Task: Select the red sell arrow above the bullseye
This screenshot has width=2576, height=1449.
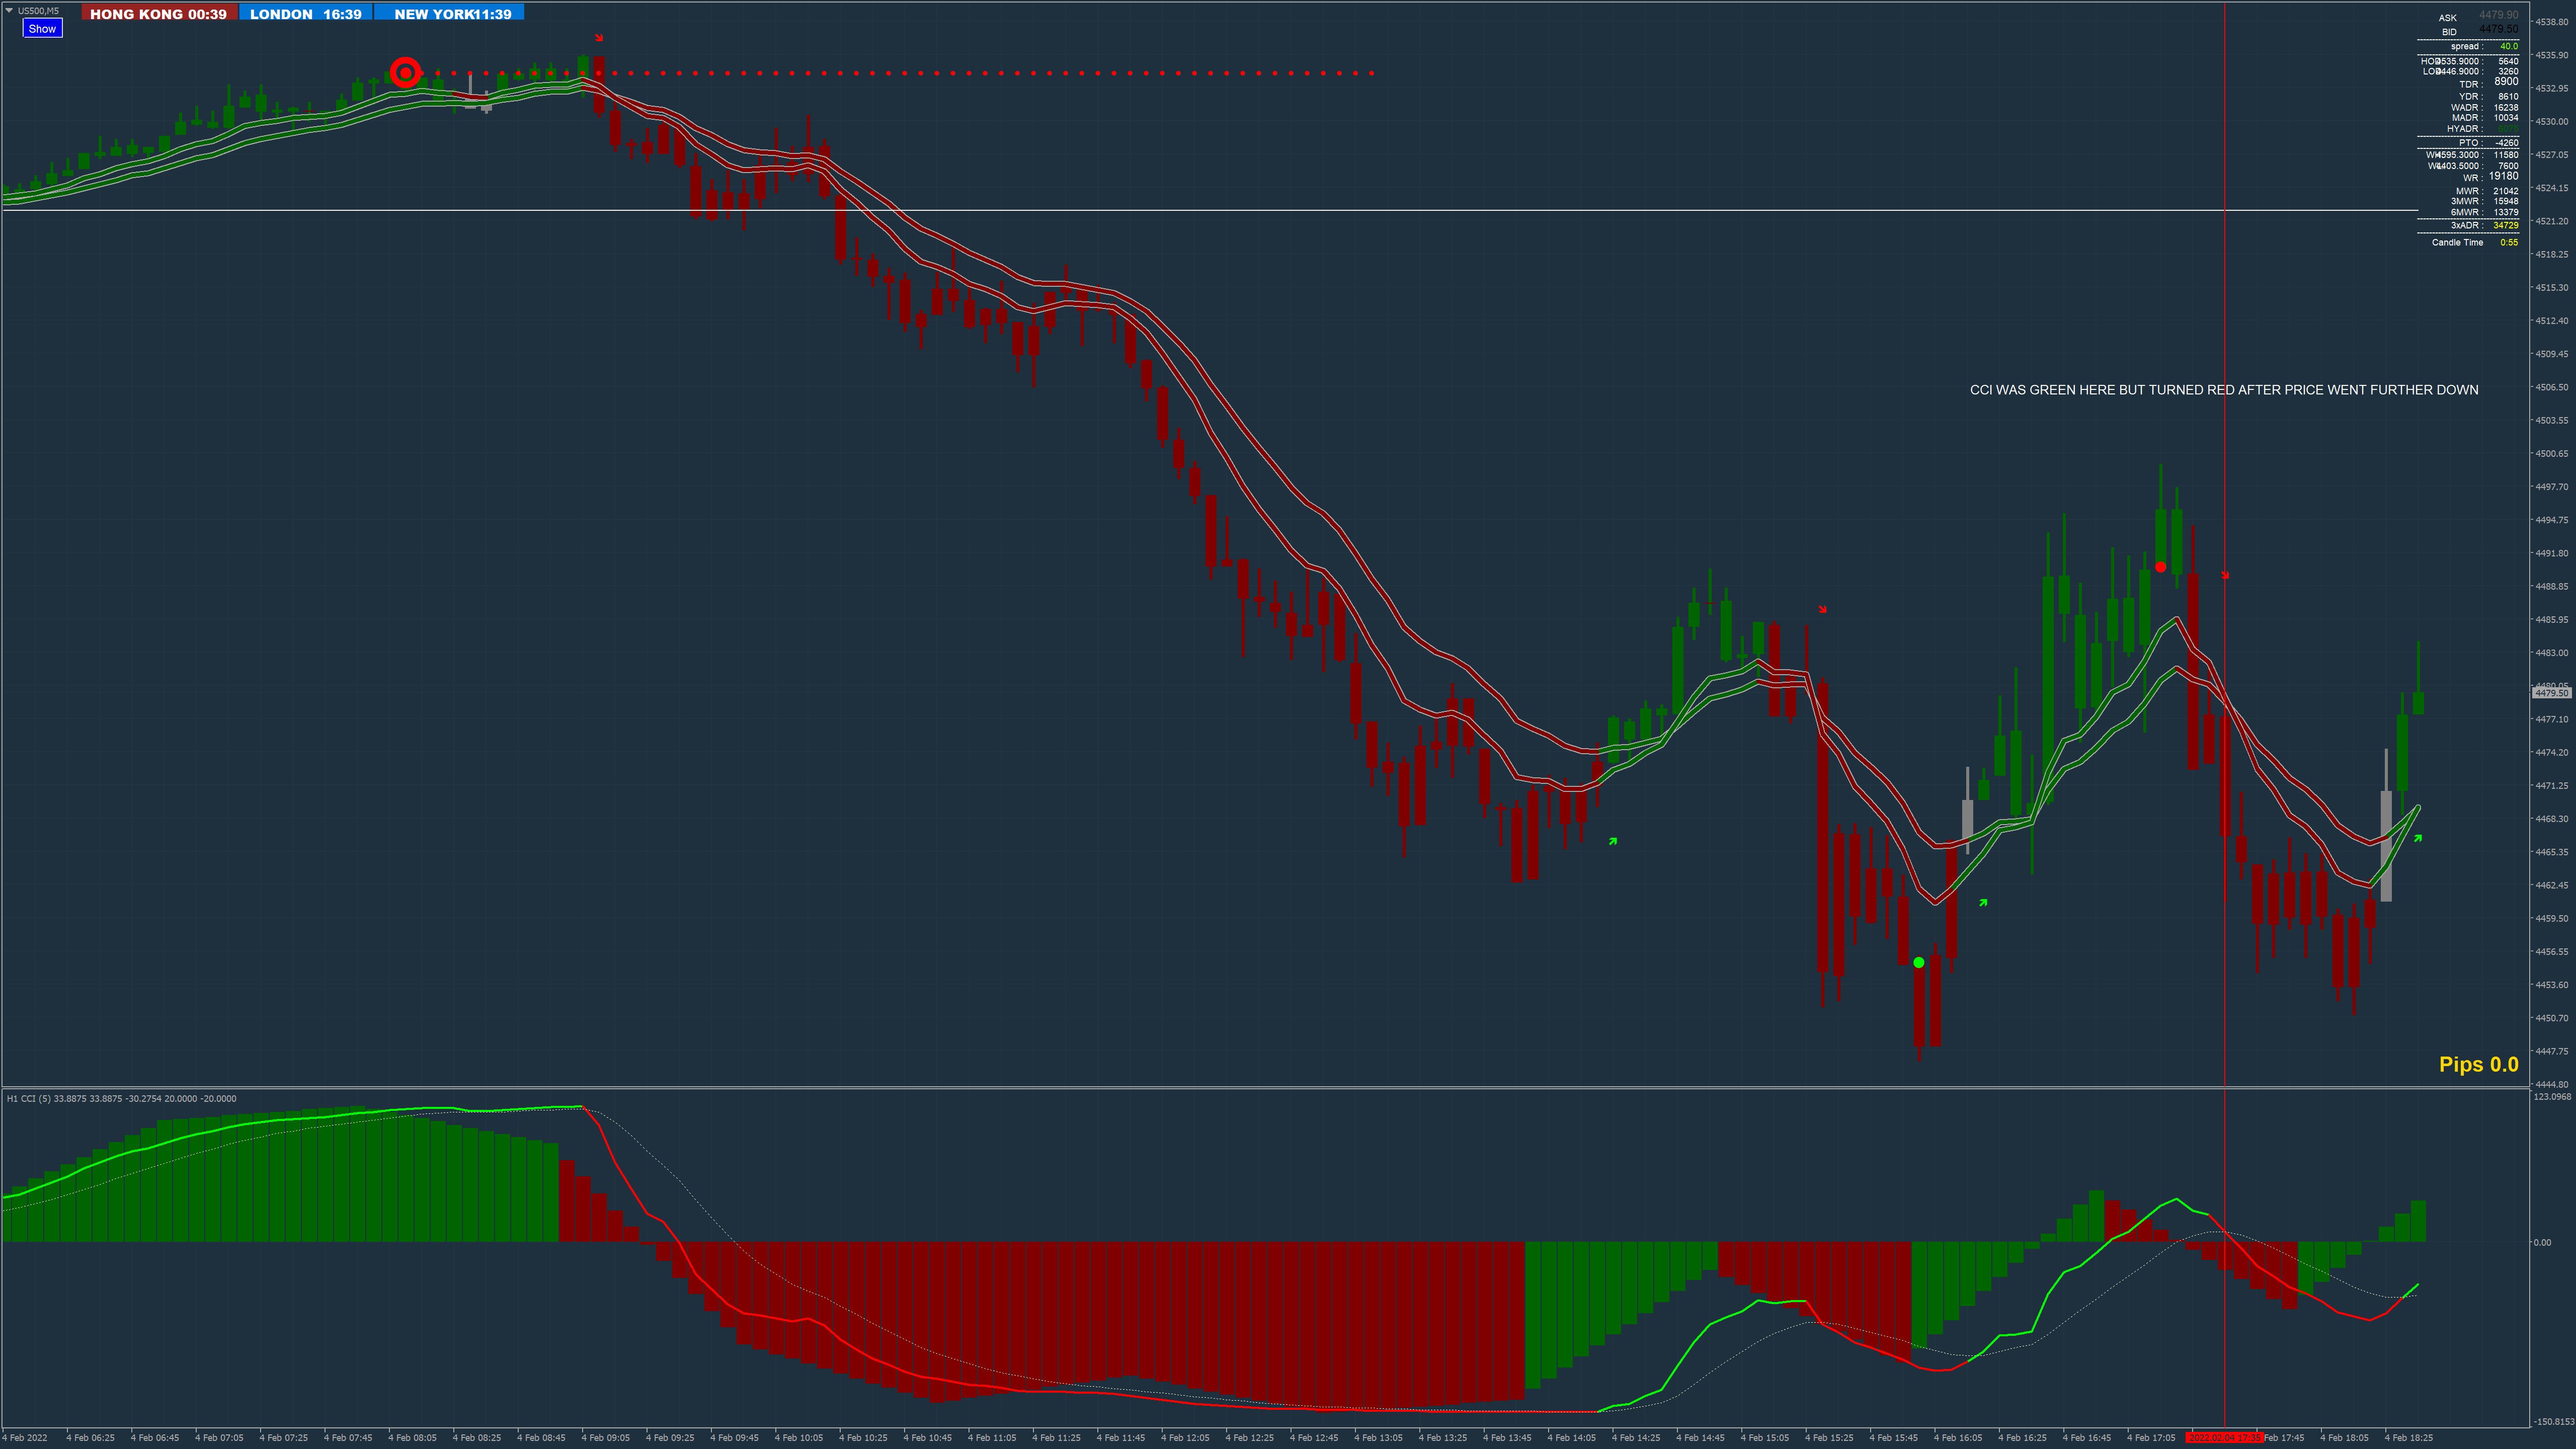Action: tap(599, 38)
